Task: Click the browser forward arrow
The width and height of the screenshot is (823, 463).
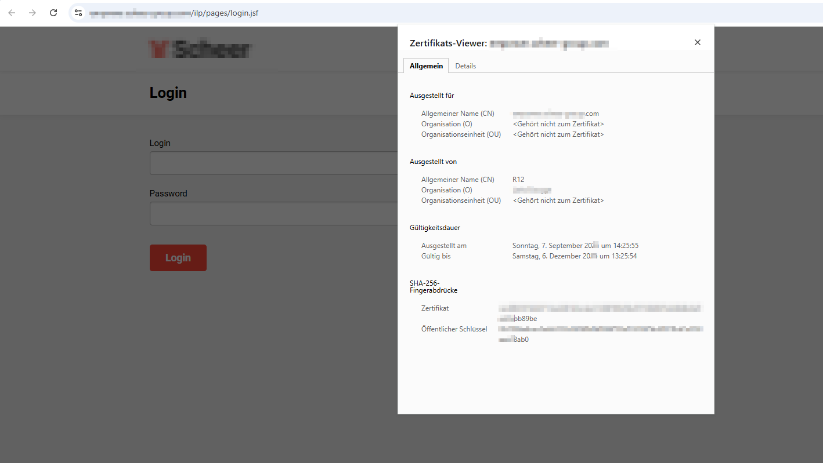Action: [x=33, y=13]
